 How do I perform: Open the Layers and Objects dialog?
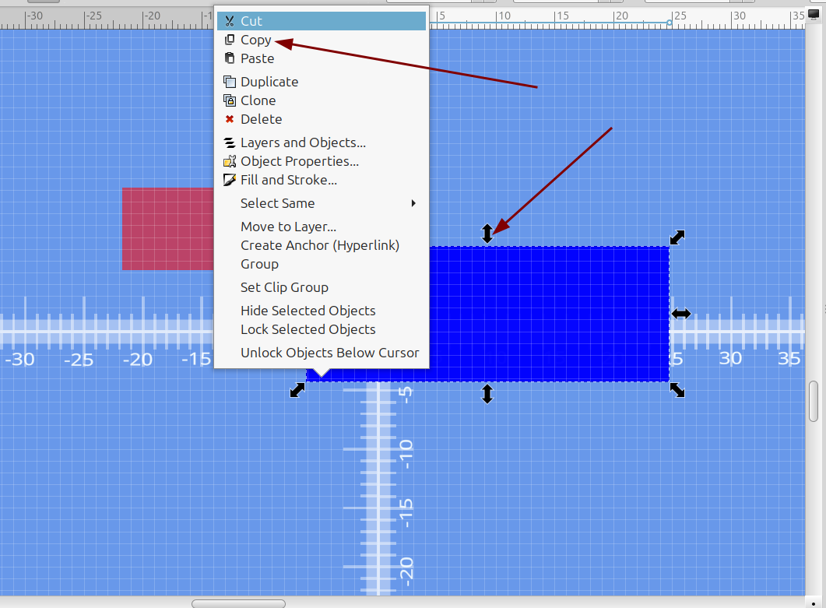pos(302,142)
